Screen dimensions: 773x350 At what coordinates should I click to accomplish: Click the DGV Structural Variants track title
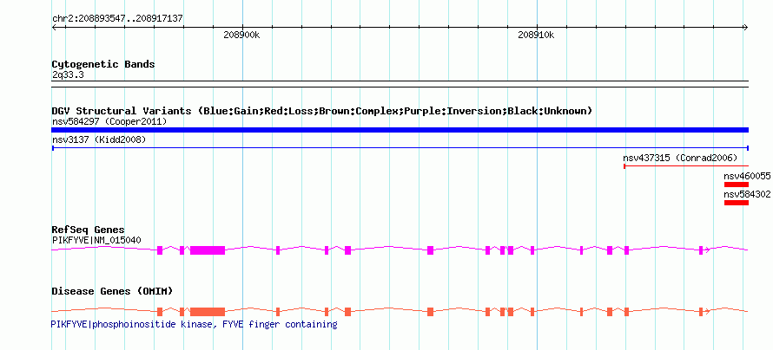322,111
